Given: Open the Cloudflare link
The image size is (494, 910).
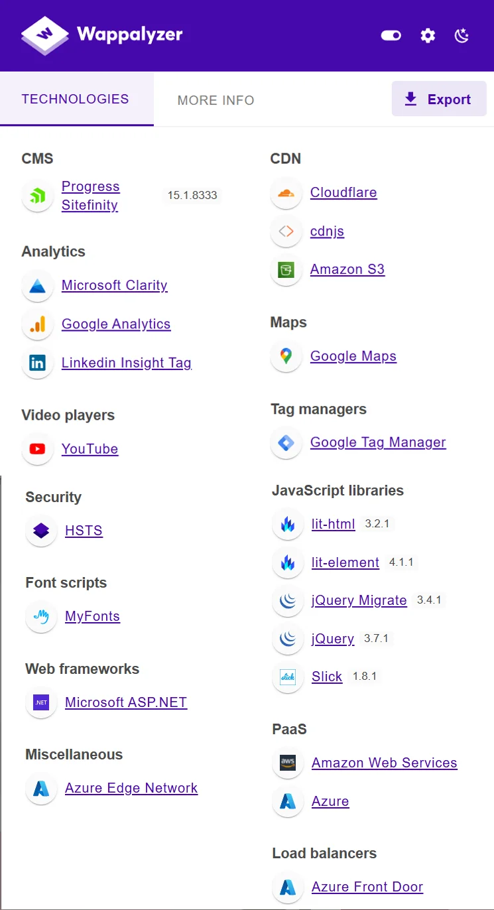Looking at the screenshot, I should coord(343,192).
